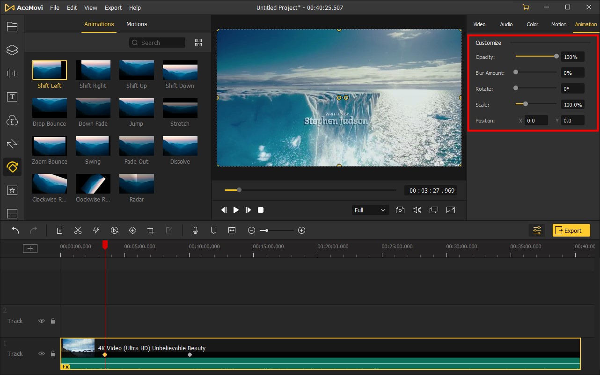Hide Track 1 with the eye toggle

tap(42, 353)
